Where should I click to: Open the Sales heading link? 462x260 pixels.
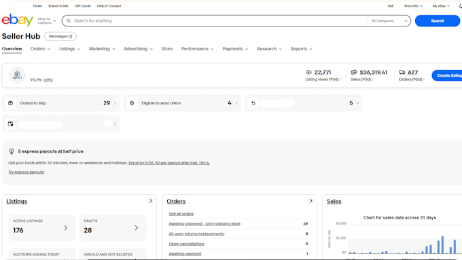(x=334, y=202)
